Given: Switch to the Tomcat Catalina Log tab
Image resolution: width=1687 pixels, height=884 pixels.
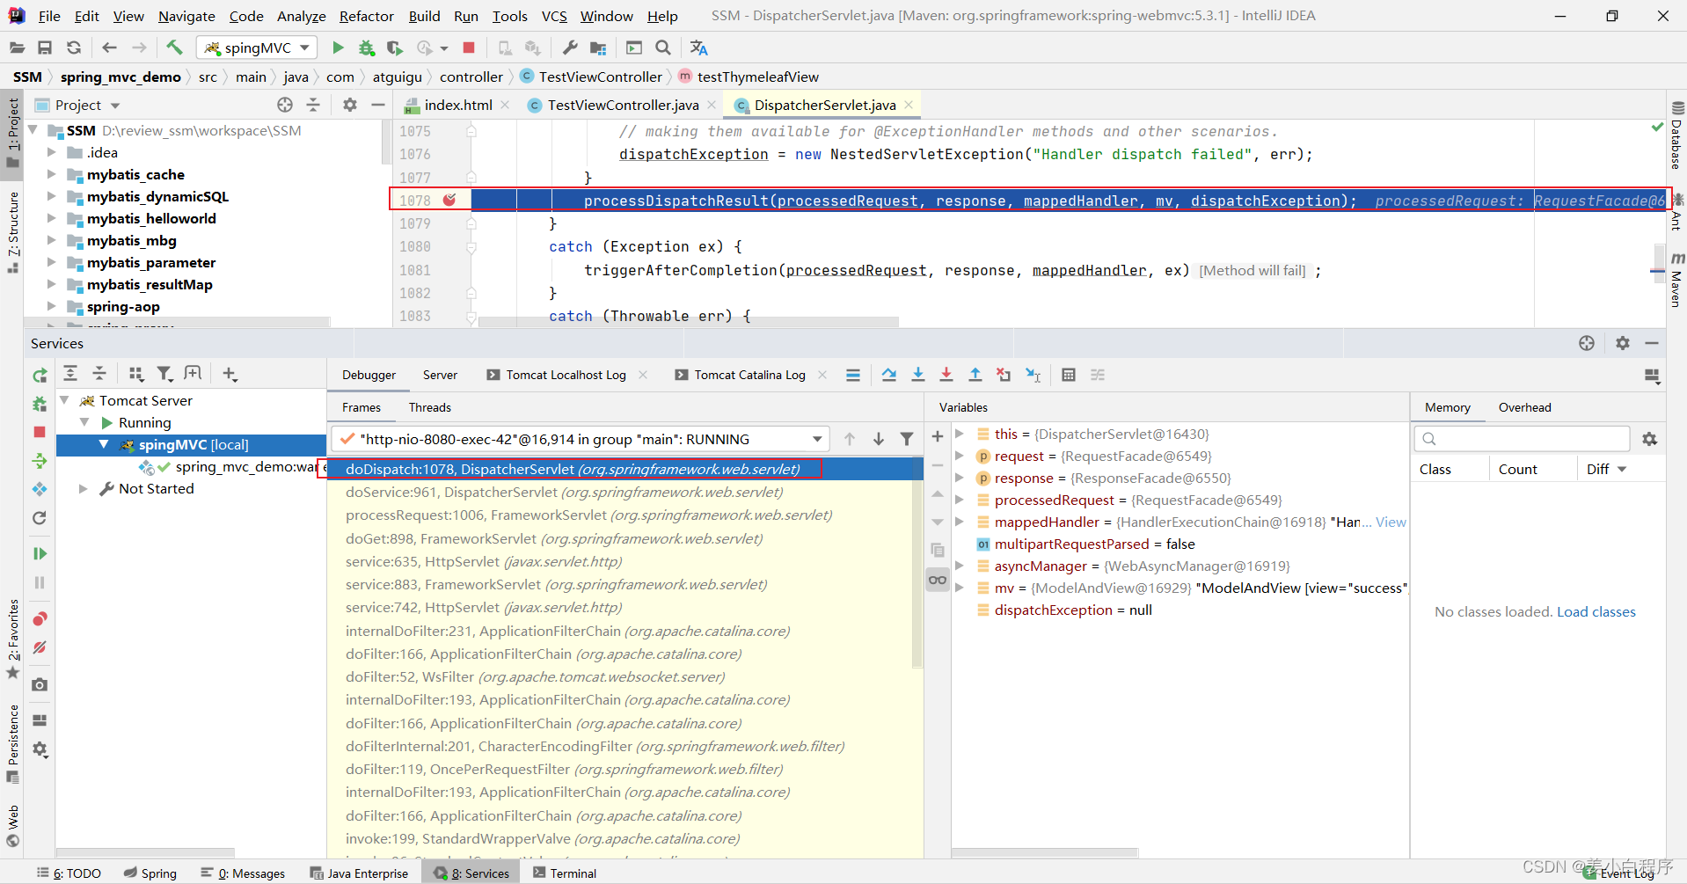Looking at the screenshot, I should click(749, 375).
